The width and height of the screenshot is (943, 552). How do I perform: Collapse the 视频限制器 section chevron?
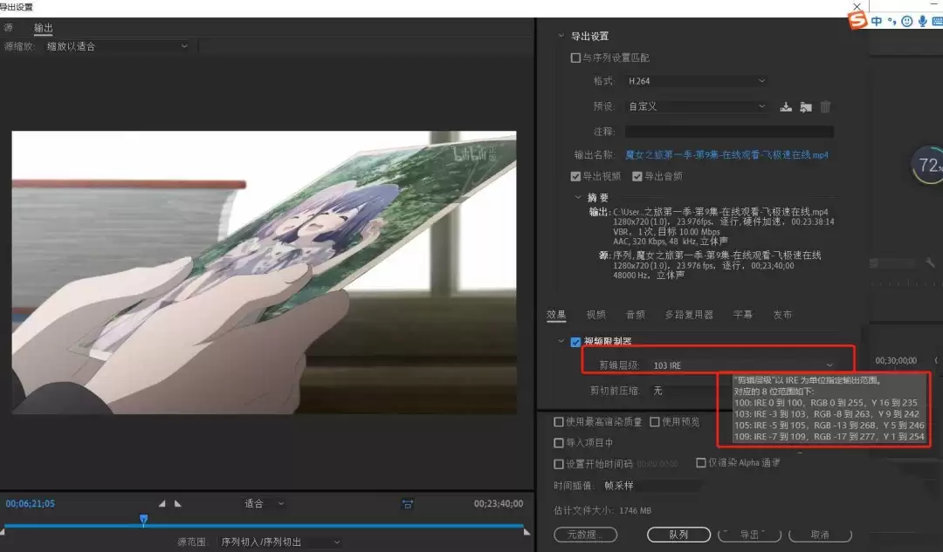coord(561,341)
